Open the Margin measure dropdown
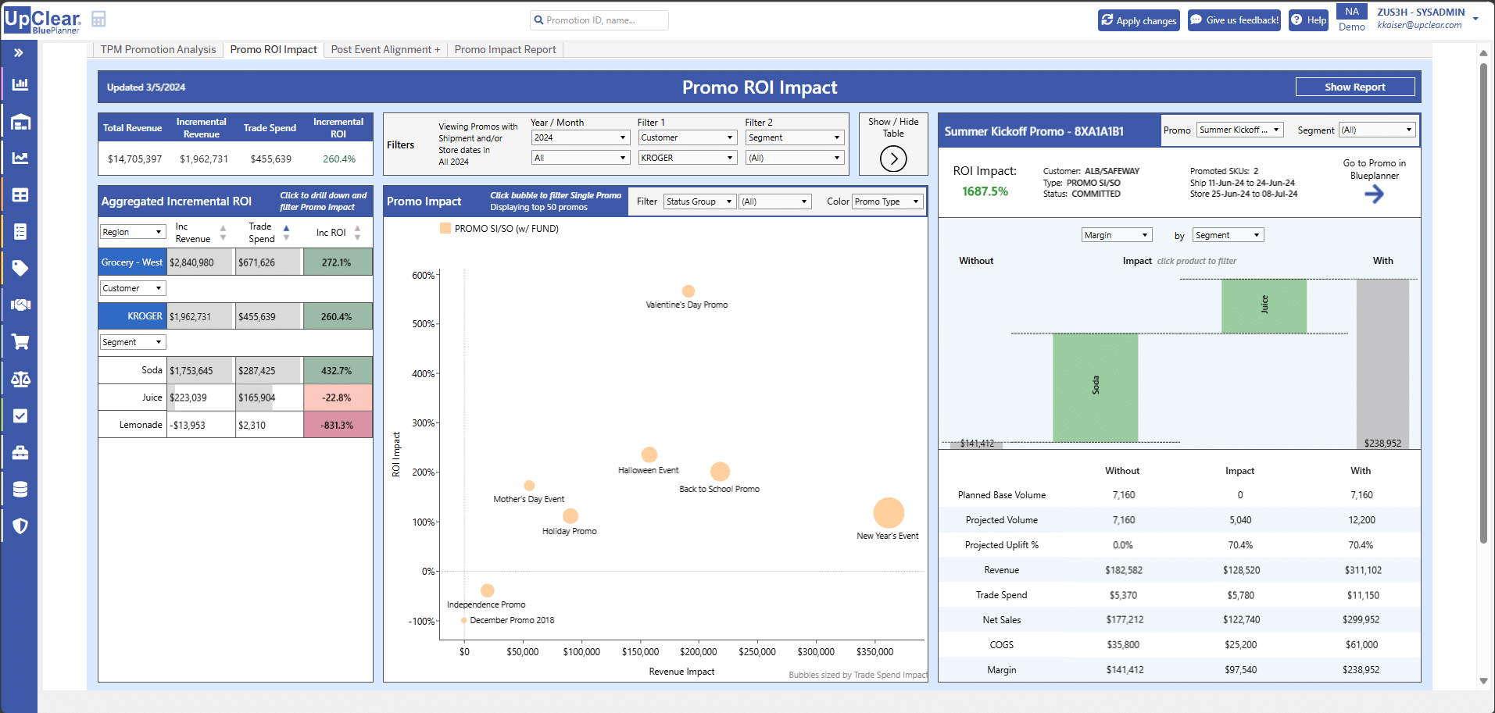The image size is (1495, 713). [x=1117, y=235]
